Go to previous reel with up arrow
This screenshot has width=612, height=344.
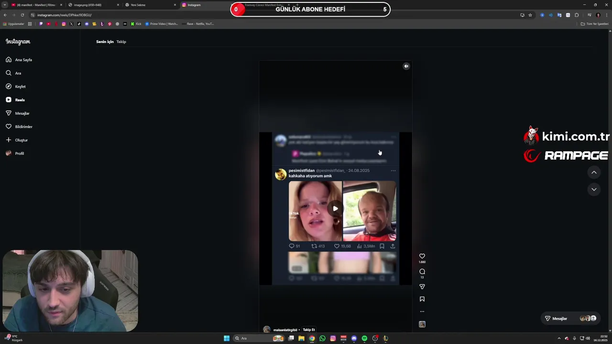pyautogui.click(x=594, y=172)
